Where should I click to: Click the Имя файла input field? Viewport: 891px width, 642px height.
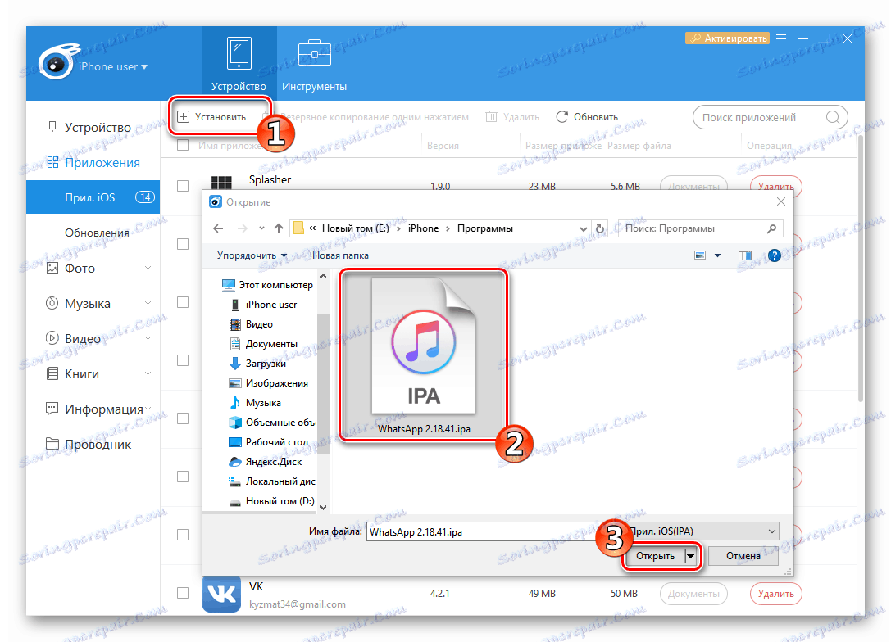494,532
